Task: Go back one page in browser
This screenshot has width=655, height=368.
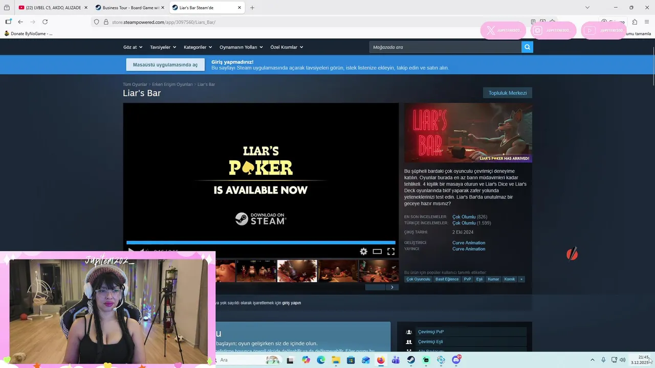Action: point(20,22)
